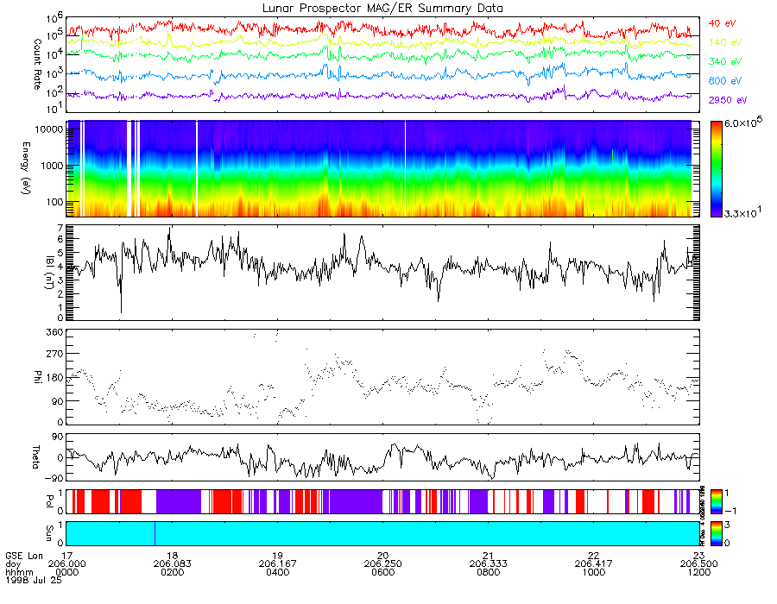Click the plot title Lunar Prospector MAG/ER Summary Data
The height and width of the screenshot is (604, 777).
point(382,9)
